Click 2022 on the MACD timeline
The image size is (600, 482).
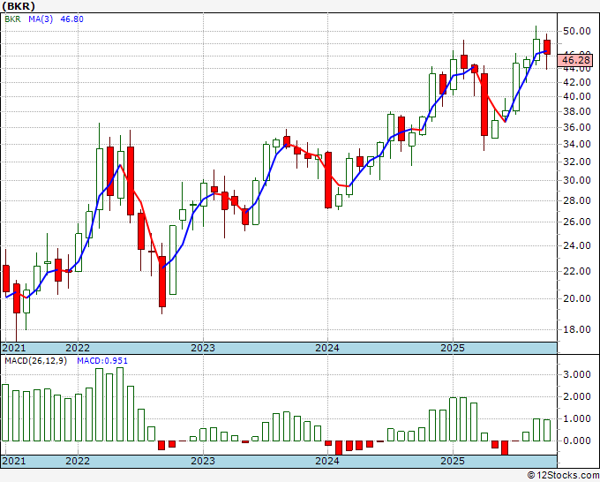tap(78, 461)
